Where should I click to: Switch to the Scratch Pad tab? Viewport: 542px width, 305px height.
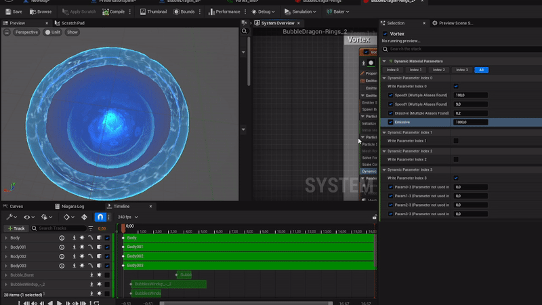pos(70,23)
